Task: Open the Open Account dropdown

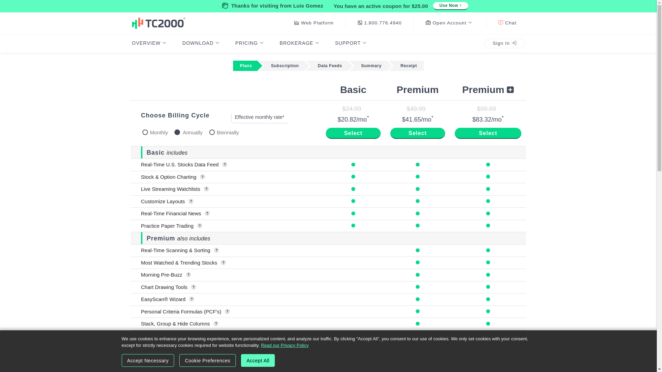Action: tap(449, 23)
